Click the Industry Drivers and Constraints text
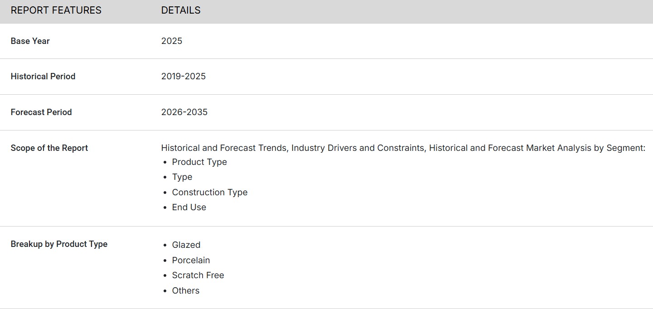Viewport: 653px width, 309px height. click(358, 148)
